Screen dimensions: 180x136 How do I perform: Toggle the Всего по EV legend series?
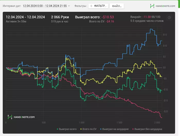point(88,129)
